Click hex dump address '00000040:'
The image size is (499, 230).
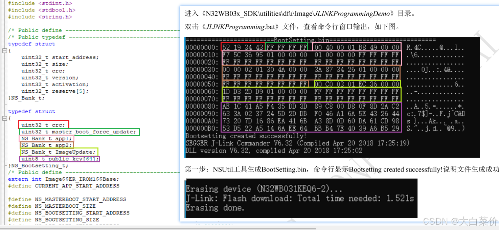click(x=202, y=77)
